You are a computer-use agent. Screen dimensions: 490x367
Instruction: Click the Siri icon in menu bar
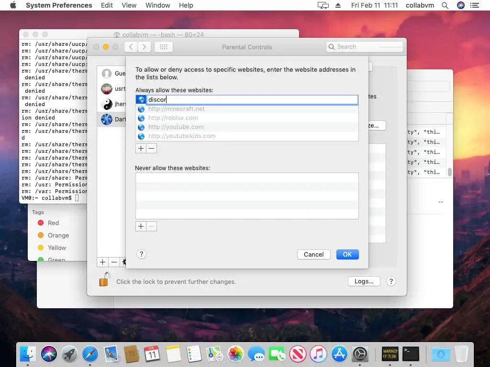[461, 5]
